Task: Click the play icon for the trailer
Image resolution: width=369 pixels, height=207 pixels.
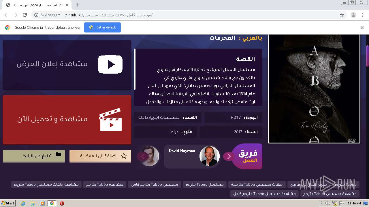Action: click(110, 64)
